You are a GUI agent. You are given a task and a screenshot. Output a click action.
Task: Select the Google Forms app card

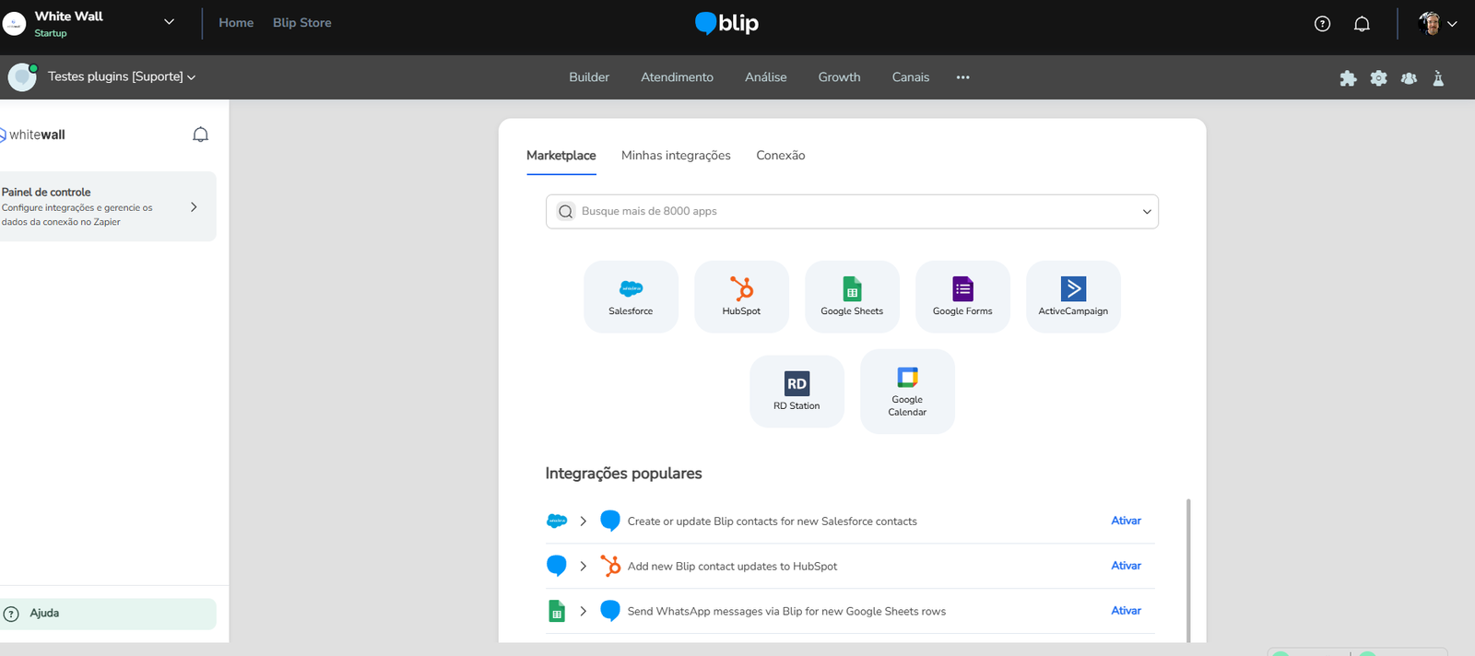pos(962,297)
